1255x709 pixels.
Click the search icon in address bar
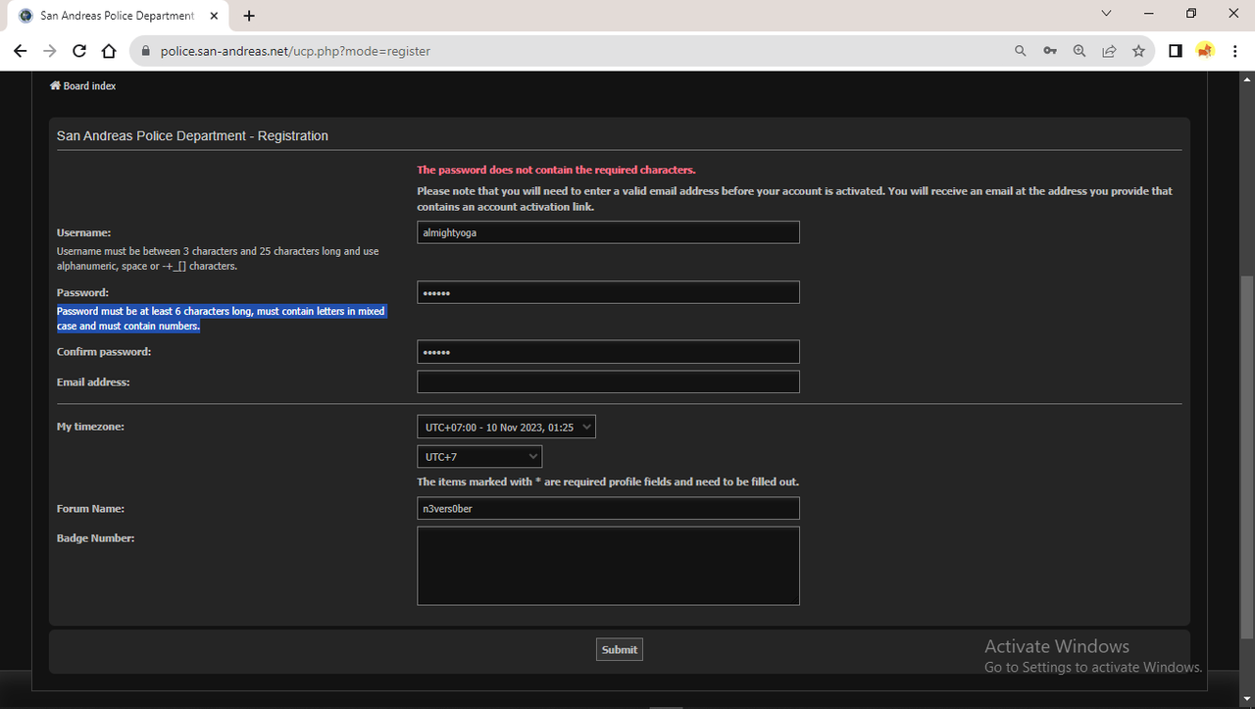tap(1021, 51)
